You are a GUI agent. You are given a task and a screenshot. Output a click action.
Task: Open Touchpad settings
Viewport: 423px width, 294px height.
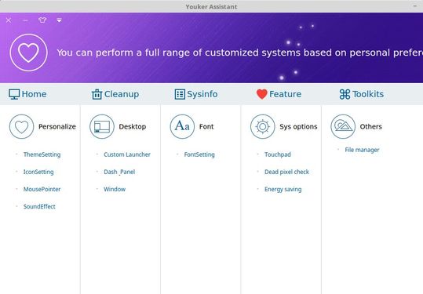278,154
